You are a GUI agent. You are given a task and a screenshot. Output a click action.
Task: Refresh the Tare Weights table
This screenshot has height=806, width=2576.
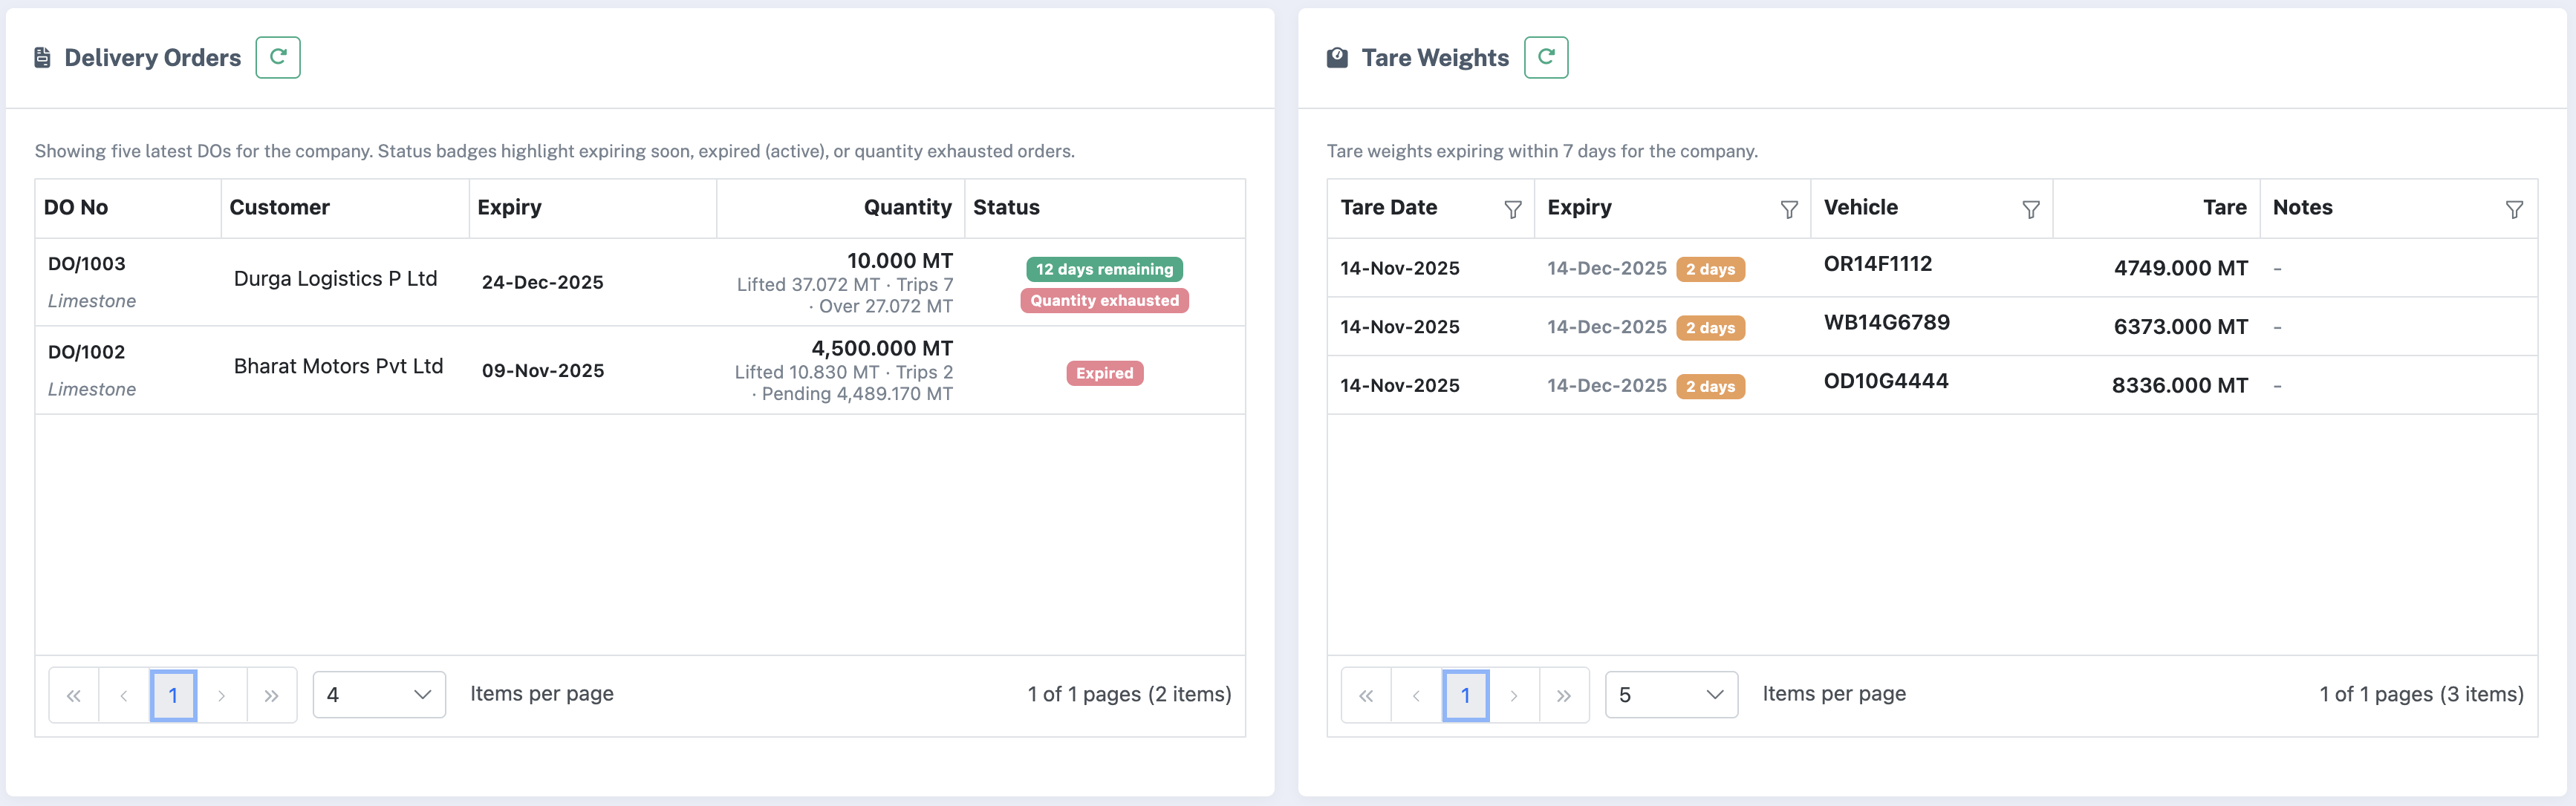pos(1546,57)
